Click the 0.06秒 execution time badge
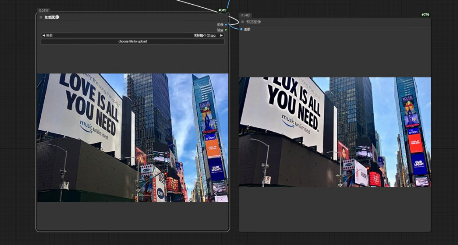 [43, 11]
